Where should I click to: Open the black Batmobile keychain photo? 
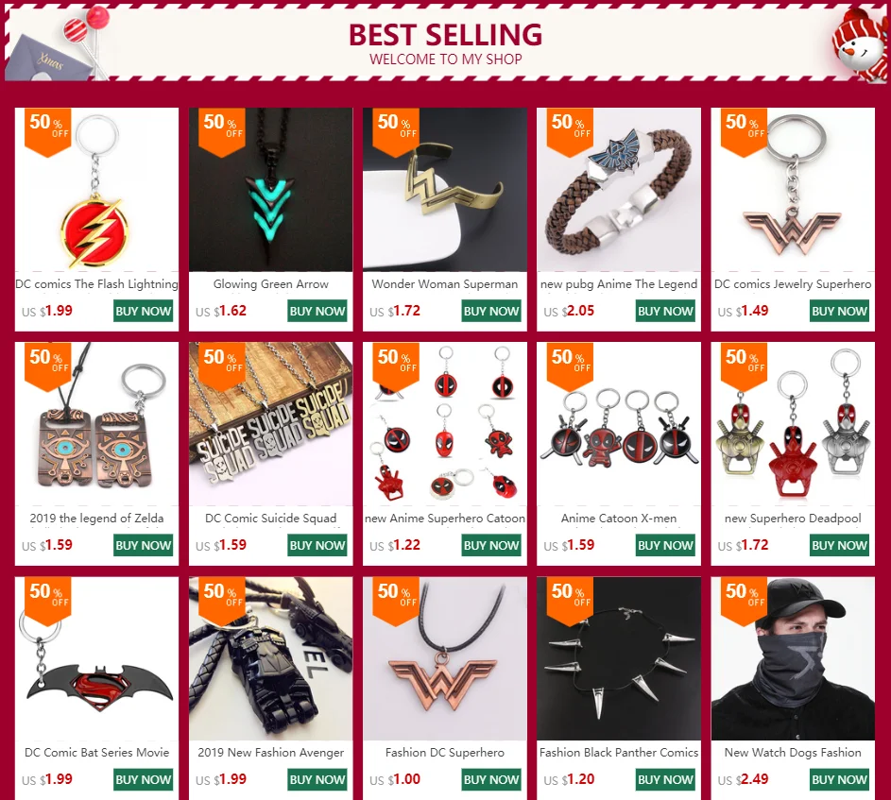point(271,658)
